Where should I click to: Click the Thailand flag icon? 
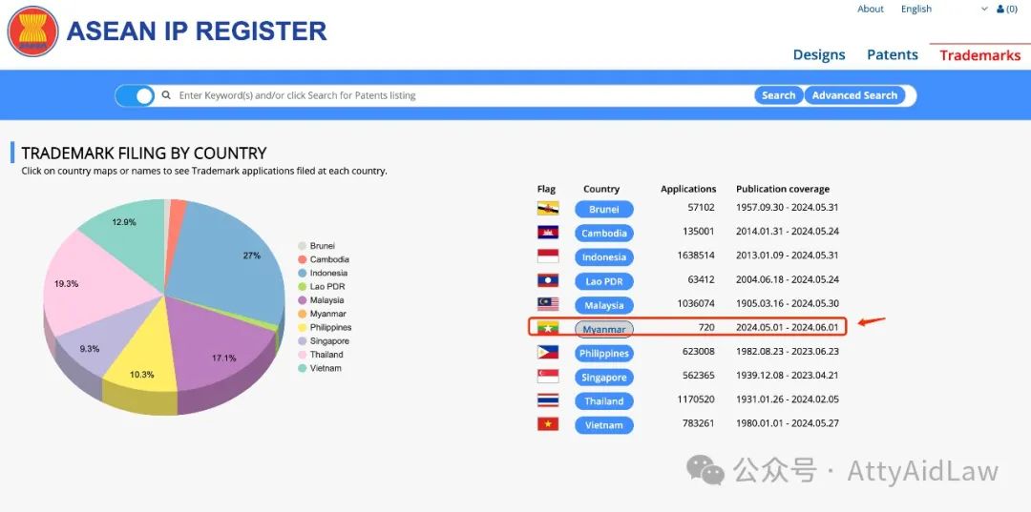point(548,399)
